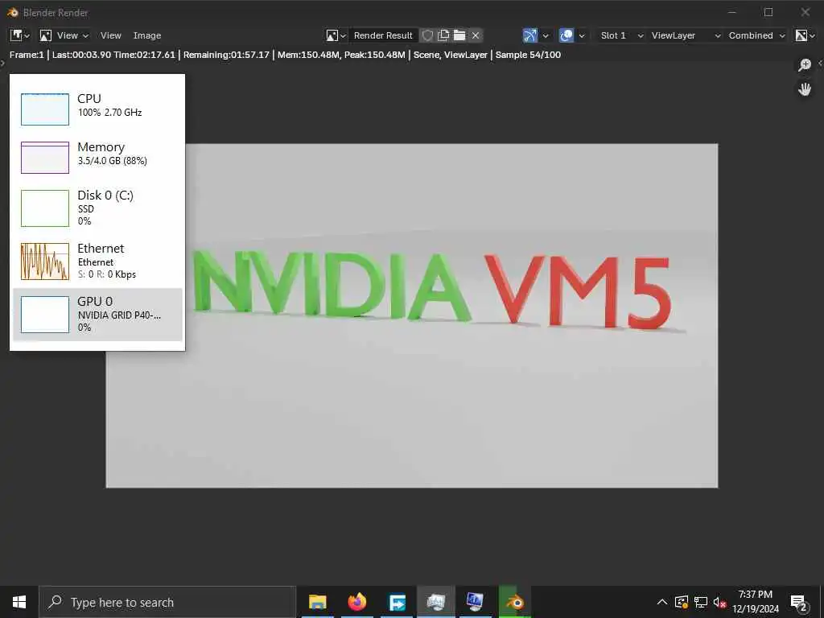Click the new image duplicate icon
This screenshot has width=824, height=618.
click(443, 35)
